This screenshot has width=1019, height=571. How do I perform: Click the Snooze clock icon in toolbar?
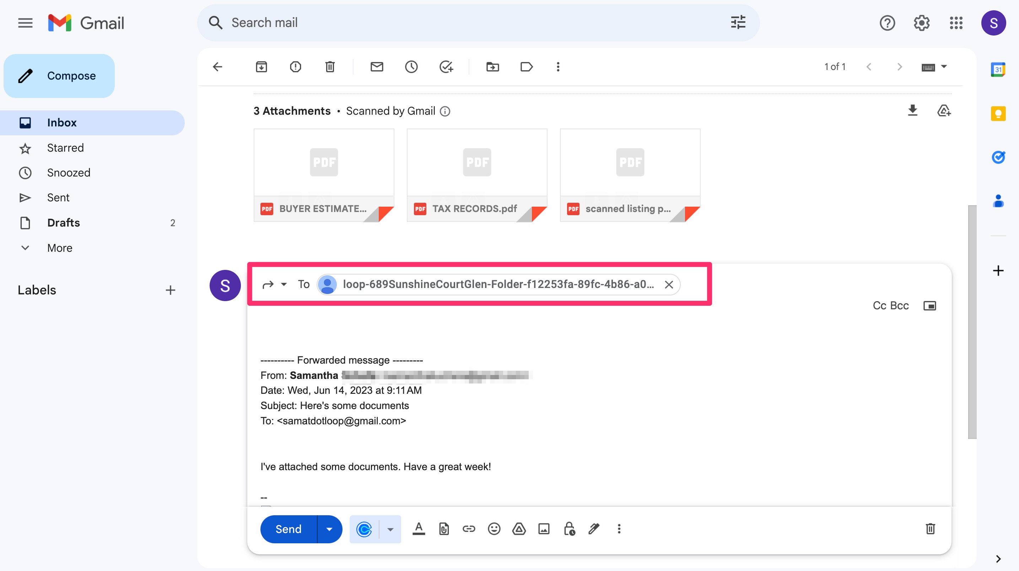click(411, 67)
